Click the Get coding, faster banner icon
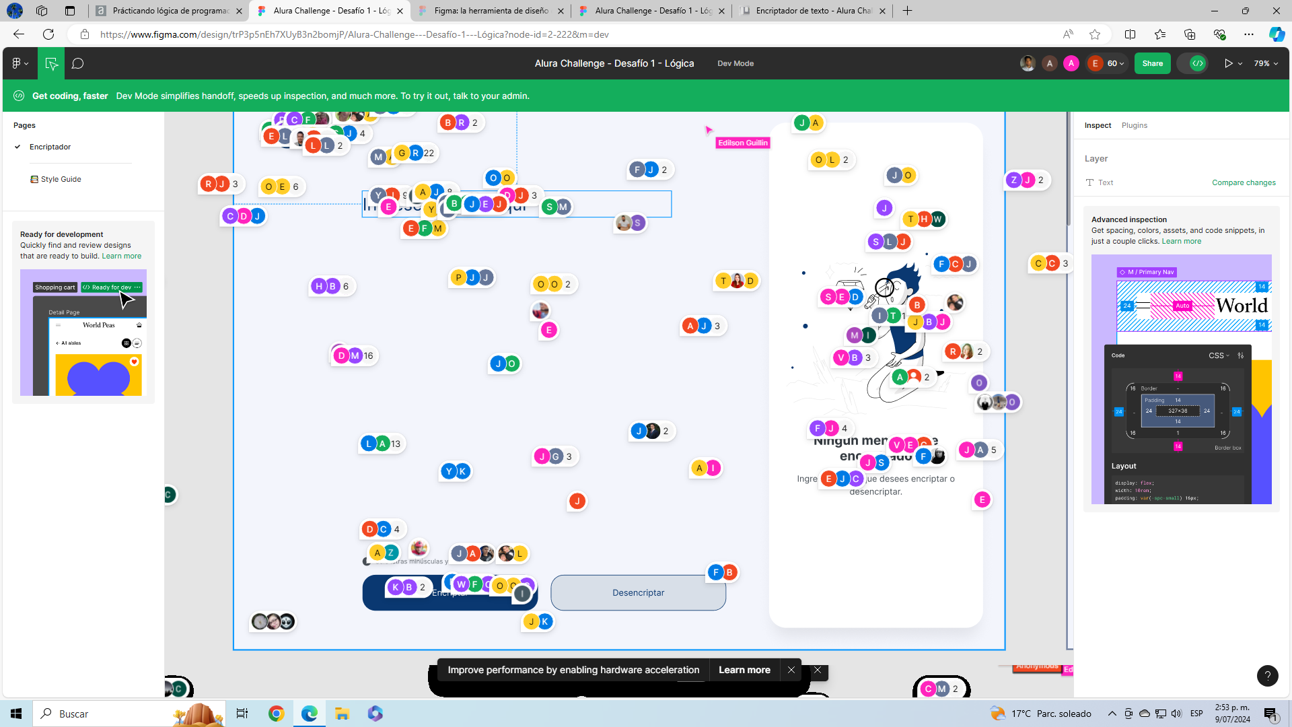Image resolution: width=1292 pixels, height=727 pixels. [x=19, y=96]
